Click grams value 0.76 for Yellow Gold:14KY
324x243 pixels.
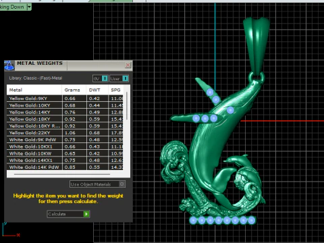click(70, 112)
